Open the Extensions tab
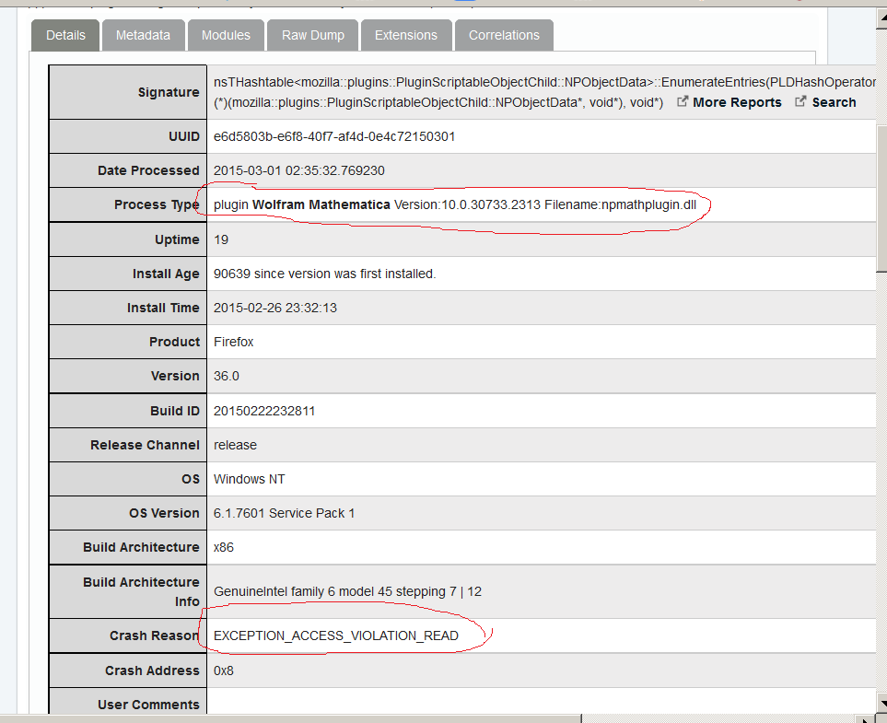The width and height of the screenshot is (887, 723). (406, 35)
